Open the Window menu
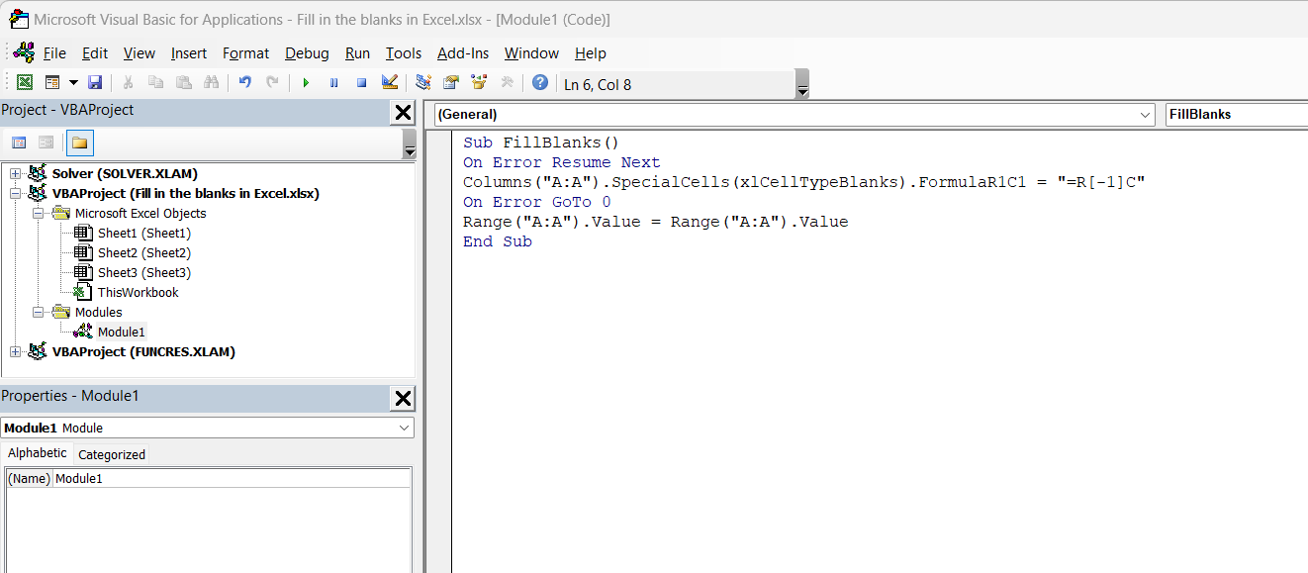Screen dimensions: 1308x573 531,53
